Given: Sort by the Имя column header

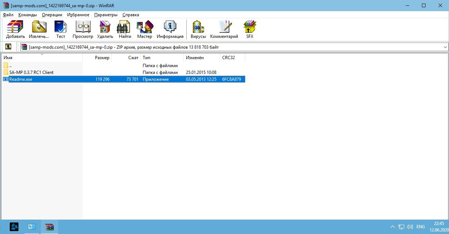Looking at the screenshot, I should pyautogui.click(x=43, y=58).
